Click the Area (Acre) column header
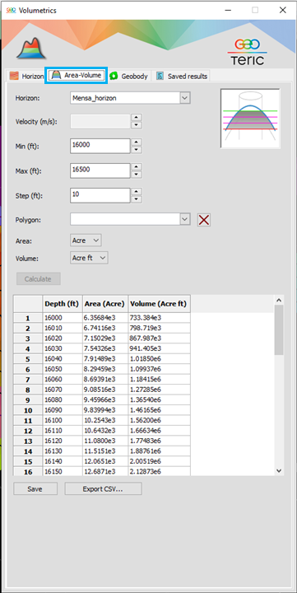 (105, 304)
